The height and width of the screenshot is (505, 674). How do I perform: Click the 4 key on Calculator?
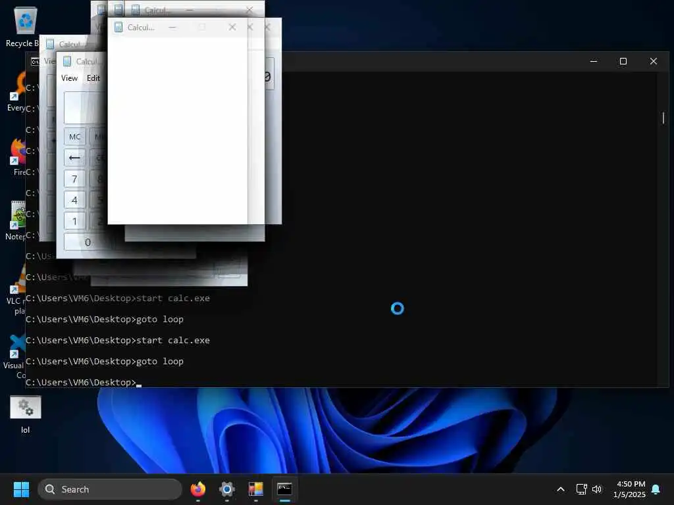tap(75, 200)
